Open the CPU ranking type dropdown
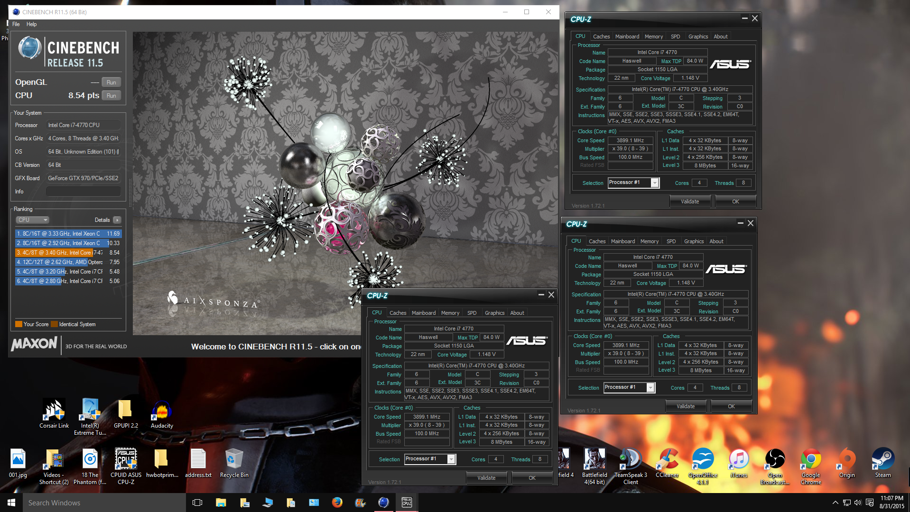The width and height of the screenshot is (910, 512). [x=33, y=220]
